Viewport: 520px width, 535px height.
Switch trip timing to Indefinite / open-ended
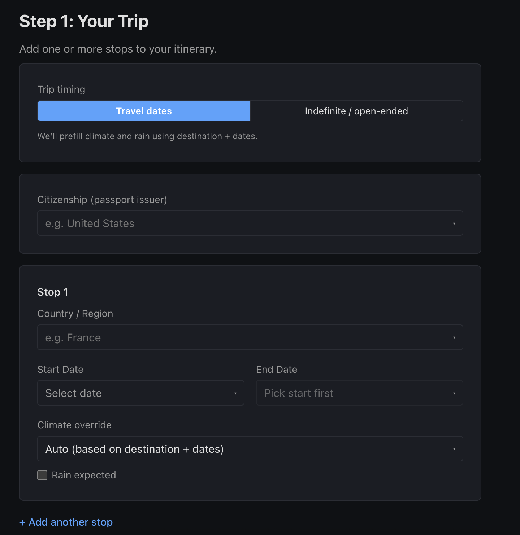(x=356, y=111)
